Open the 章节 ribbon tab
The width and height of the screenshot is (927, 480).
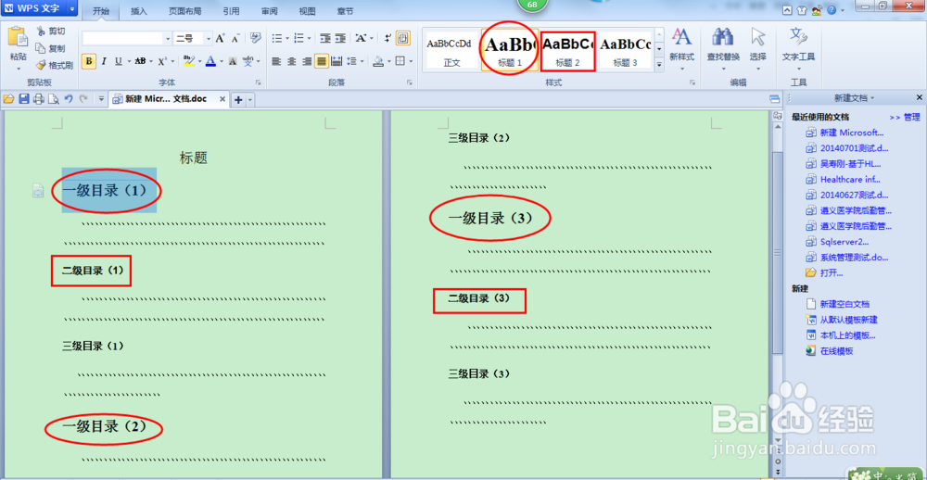(345, 11)
